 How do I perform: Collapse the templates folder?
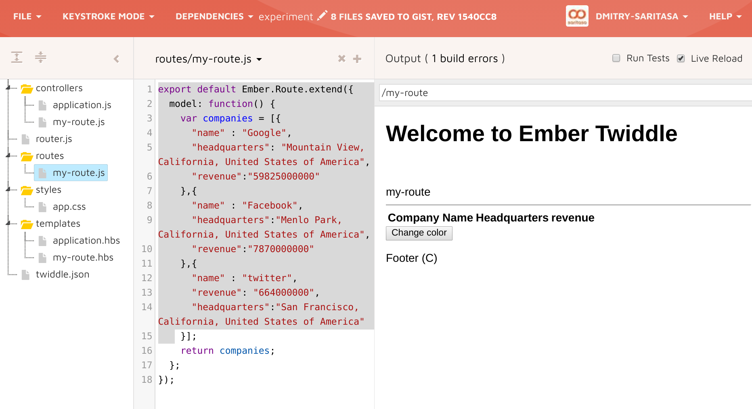point(8,223)
